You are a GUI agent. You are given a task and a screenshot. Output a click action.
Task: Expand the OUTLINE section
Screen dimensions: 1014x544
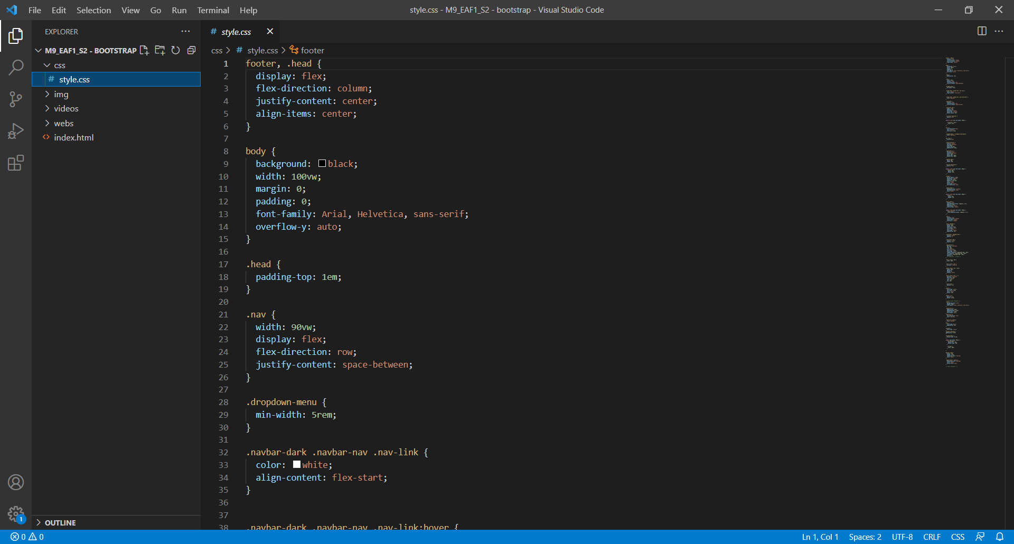(x=60, y=522)
